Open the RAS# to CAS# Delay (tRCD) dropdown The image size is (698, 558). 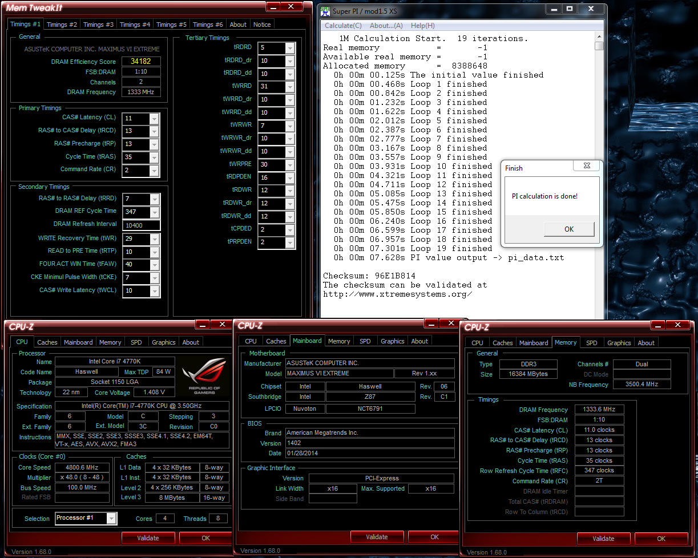point(154,131)
